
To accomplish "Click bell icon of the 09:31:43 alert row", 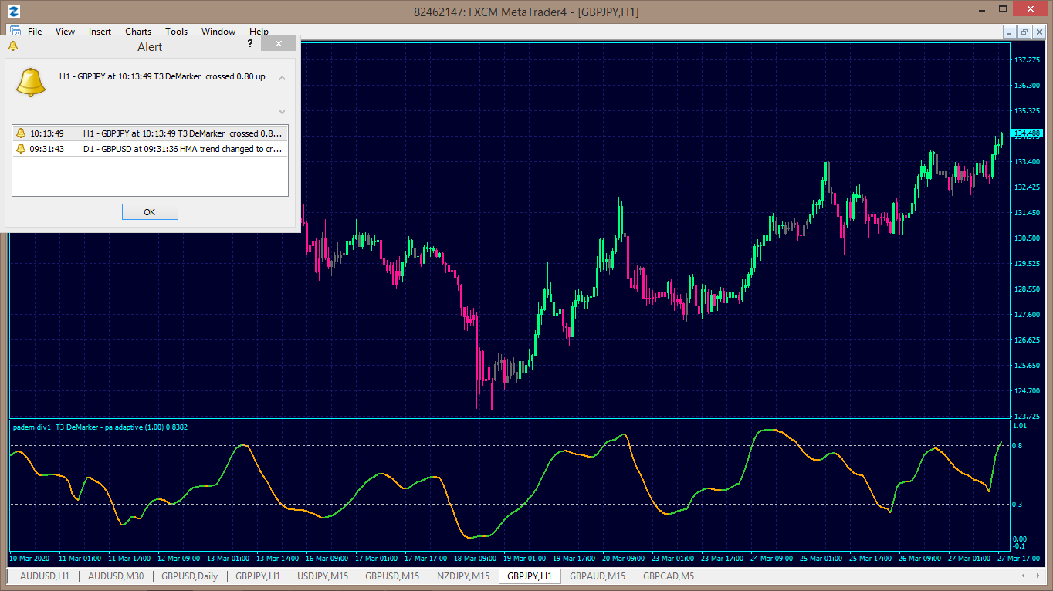I will 21,149.
